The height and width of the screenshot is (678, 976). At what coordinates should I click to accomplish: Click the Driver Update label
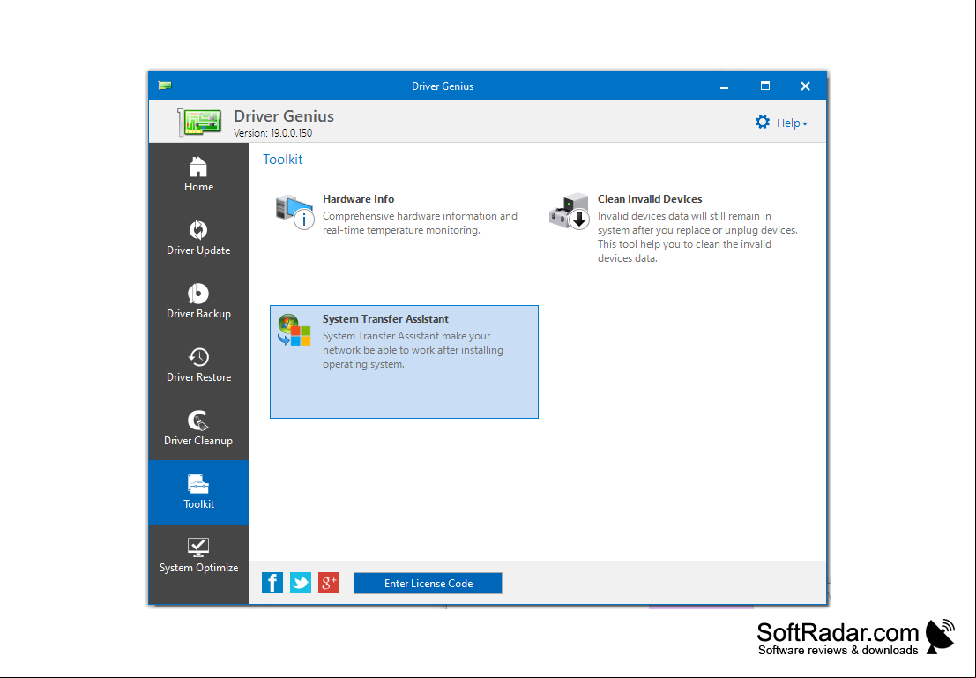tap(198, 250)
